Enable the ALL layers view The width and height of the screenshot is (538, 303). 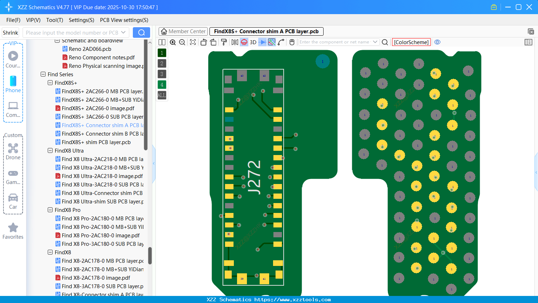pos(161,95)
